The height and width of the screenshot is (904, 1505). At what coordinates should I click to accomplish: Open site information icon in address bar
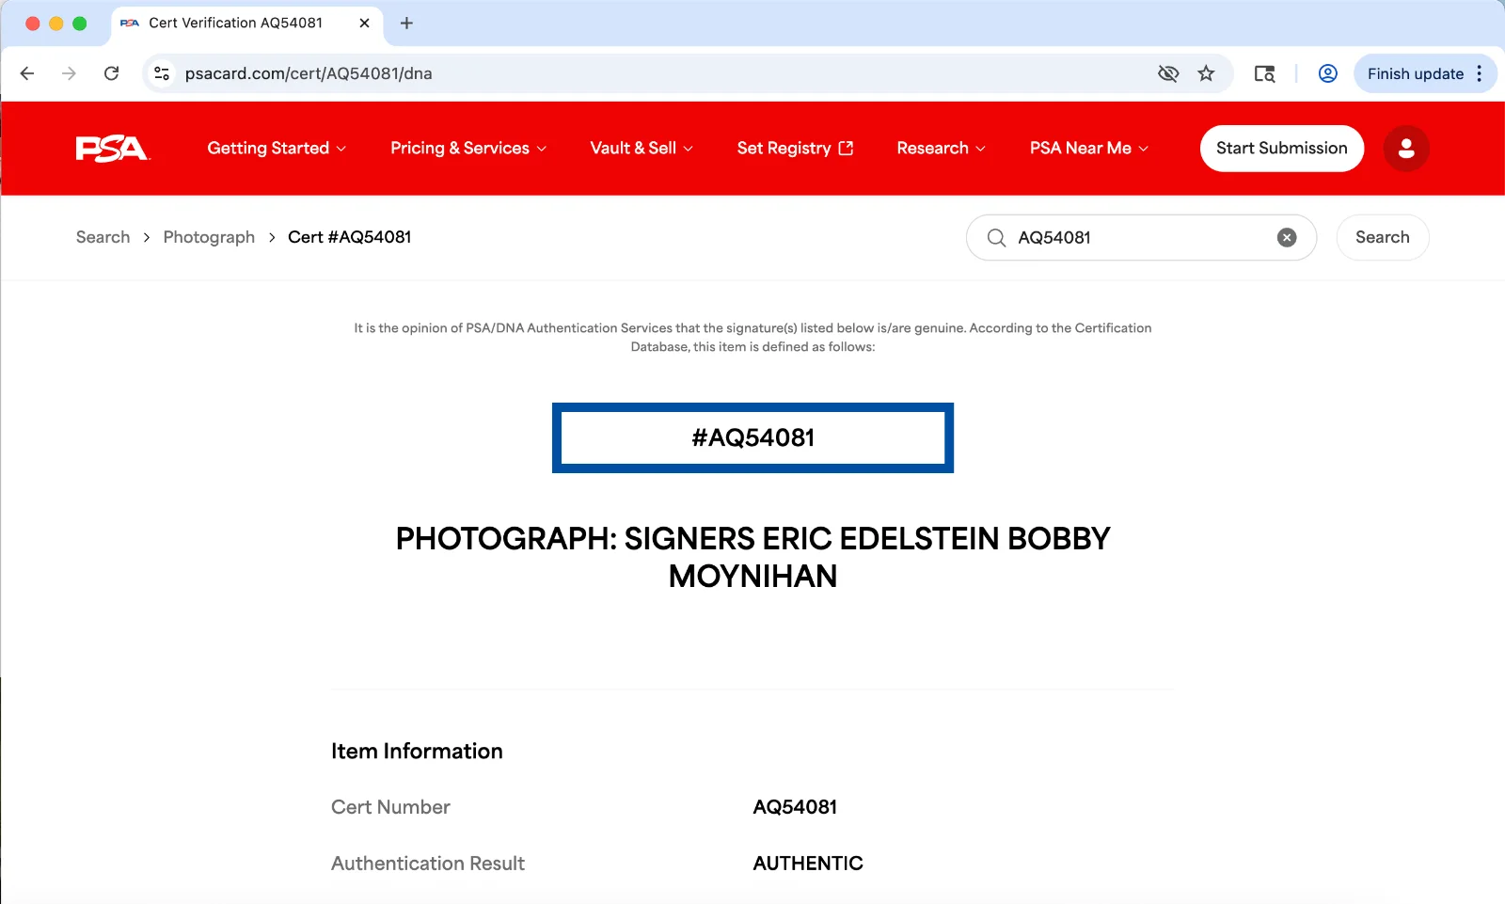[162, 73]
